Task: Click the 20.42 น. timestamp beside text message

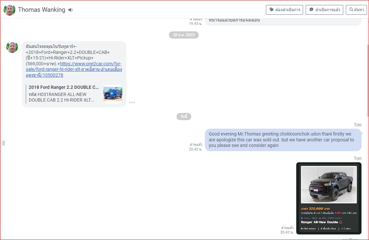Action: tap(195, 149)
